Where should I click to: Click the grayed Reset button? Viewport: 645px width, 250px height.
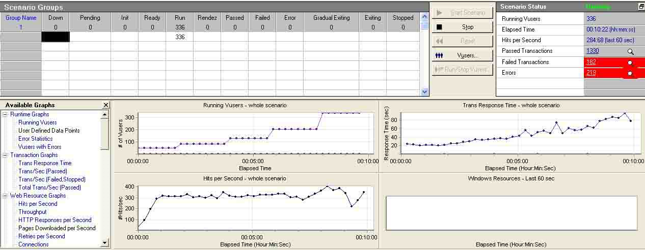coord(462,41)
